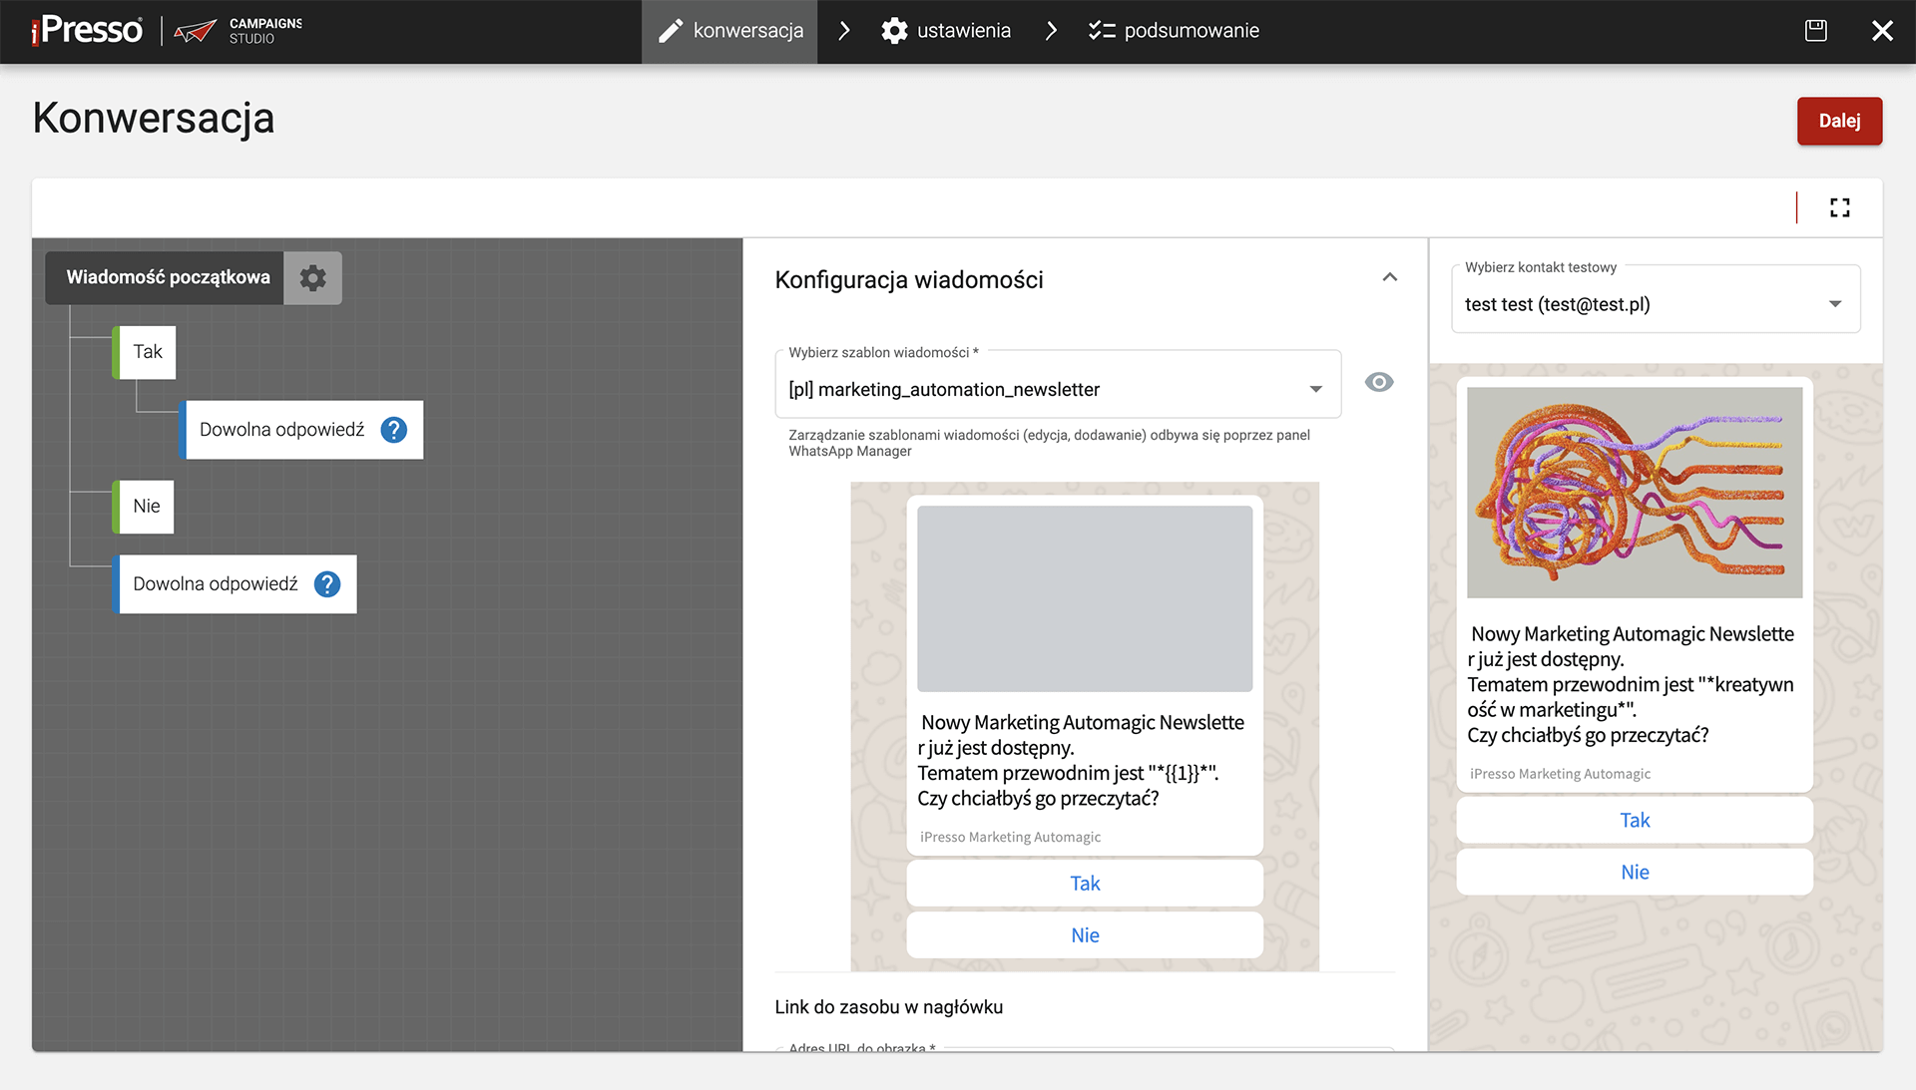Image resolution: width=1916 pixels, height=1090 pixels.
Task: Select the Nie node in the conversation tree
Action: coord(146,507)
